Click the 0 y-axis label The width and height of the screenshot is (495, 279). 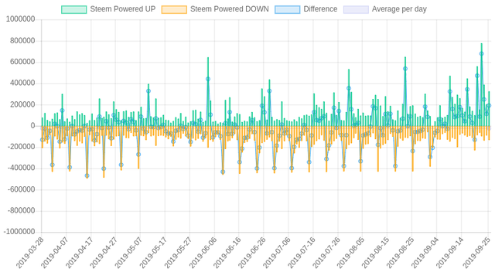pos(32,126)
